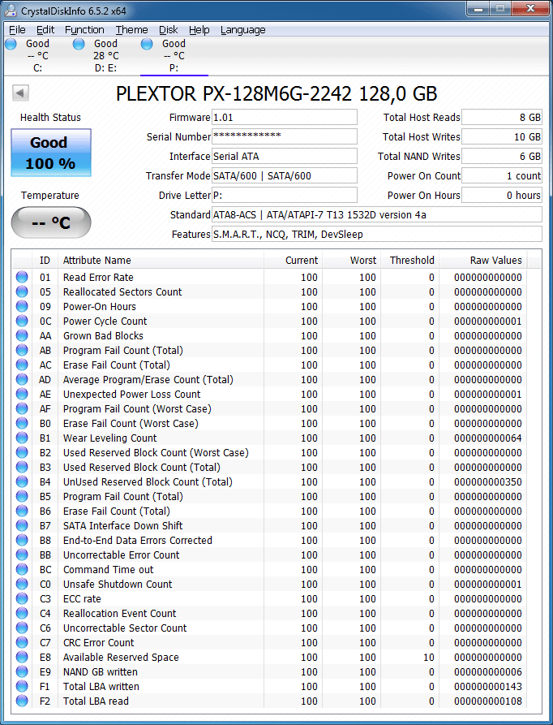Click the Current column header
553x725 pixels.
[x=293, y=261]
